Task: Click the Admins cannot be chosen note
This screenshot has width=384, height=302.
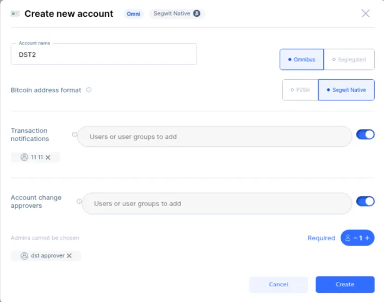Action: click(x=45, y=238)
